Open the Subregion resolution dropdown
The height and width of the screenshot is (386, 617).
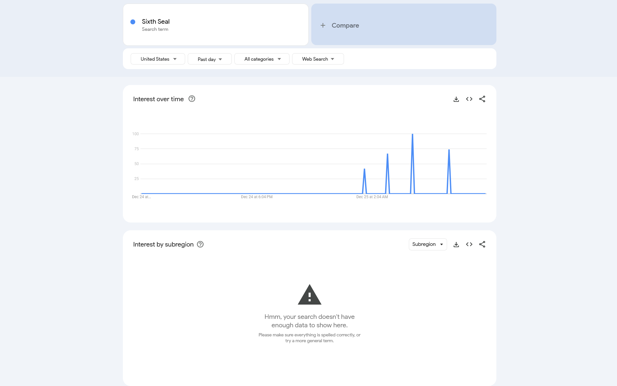pos(428,244)
